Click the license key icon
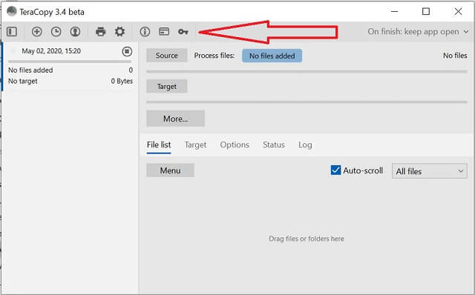This screenshot has height=295, width=475. 183,31
